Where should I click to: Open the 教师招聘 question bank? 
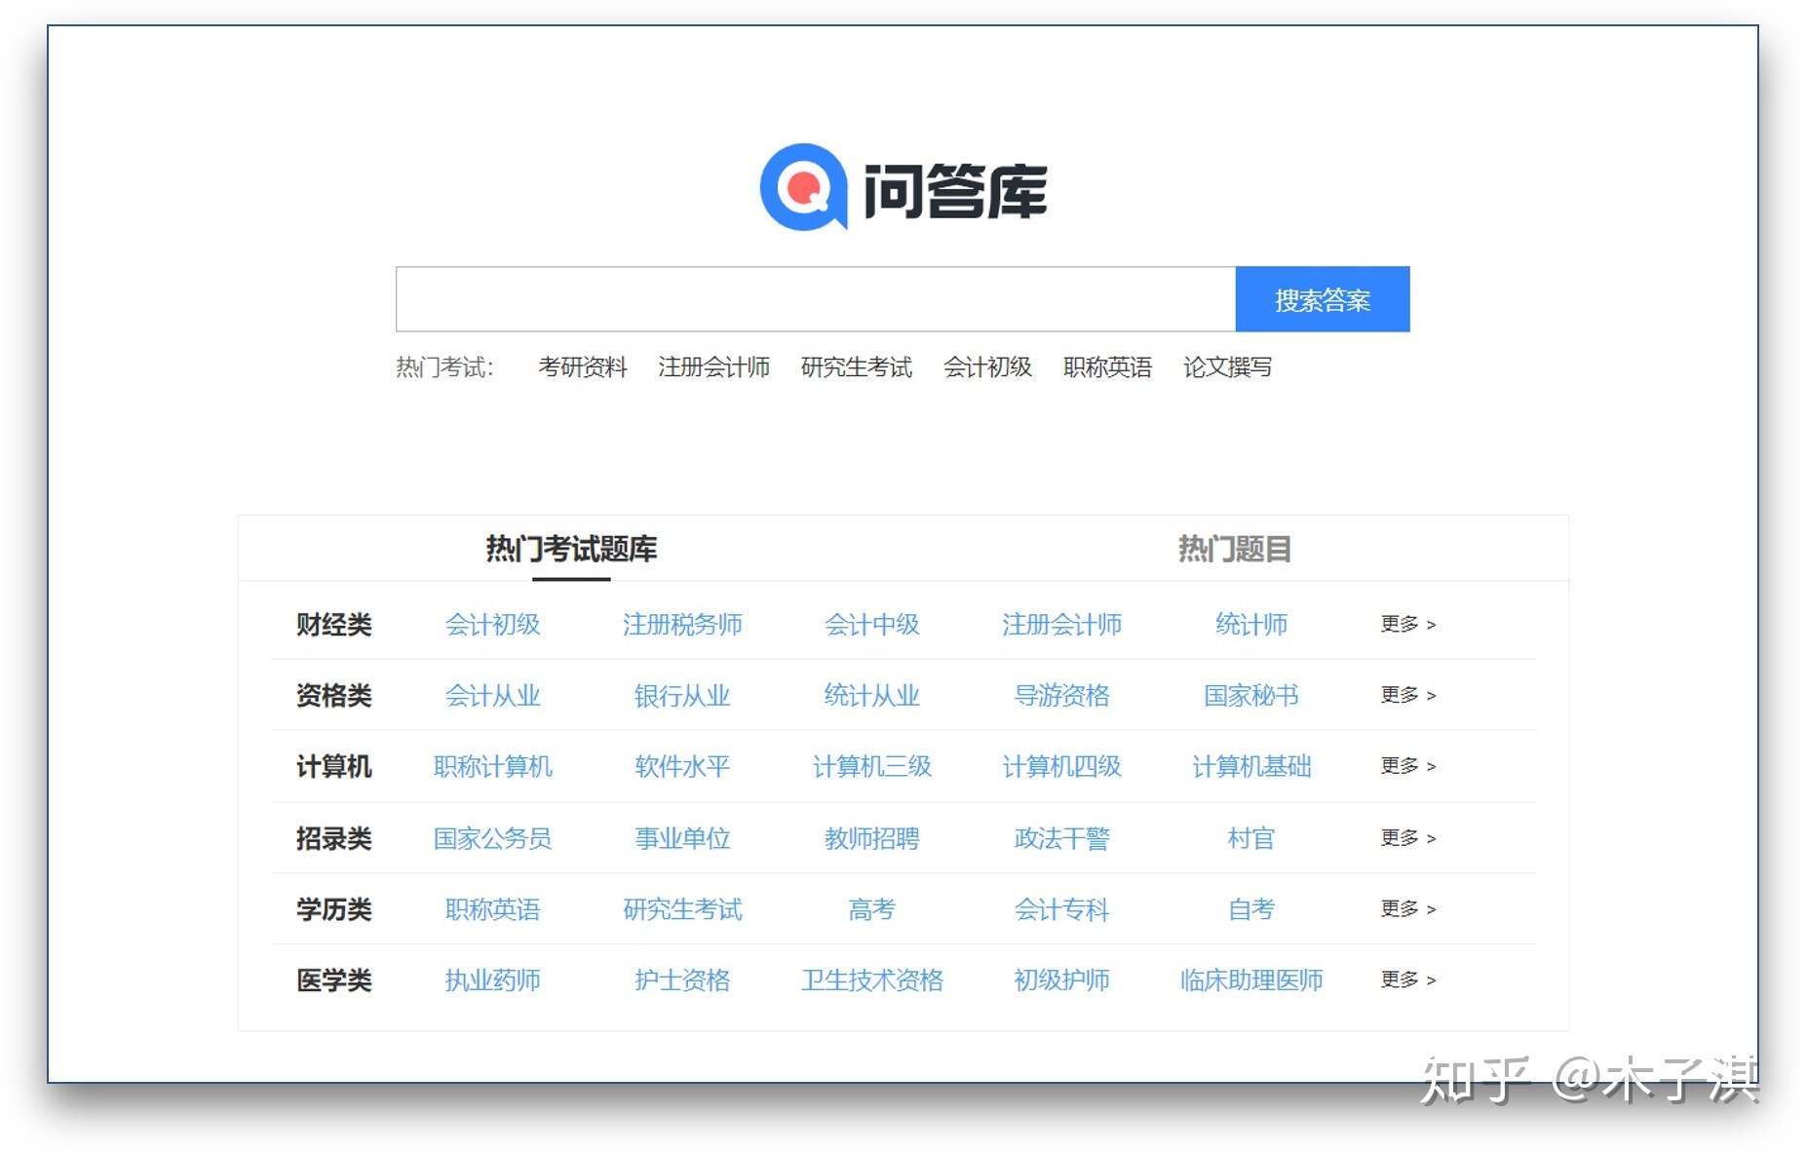pos(872,838)
